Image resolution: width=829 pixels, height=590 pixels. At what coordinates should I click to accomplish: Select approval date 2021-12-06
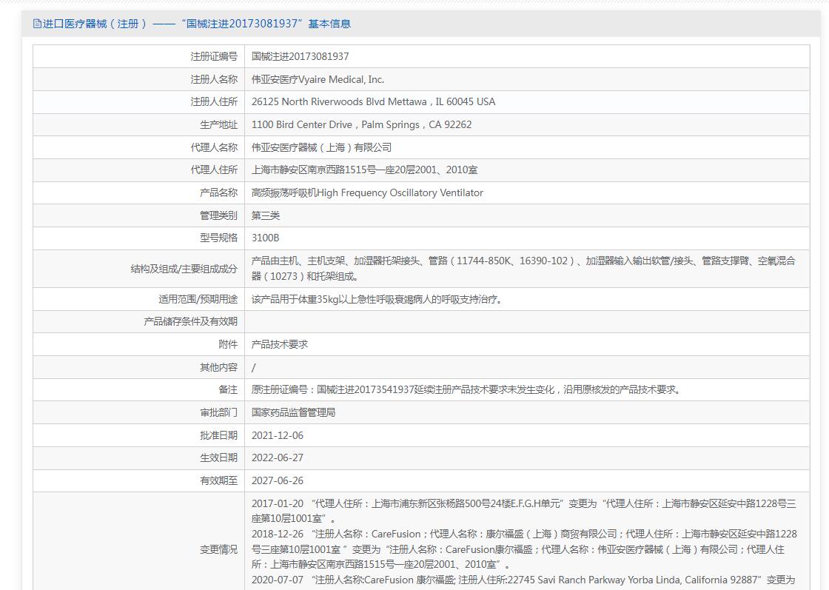[278, 435]
